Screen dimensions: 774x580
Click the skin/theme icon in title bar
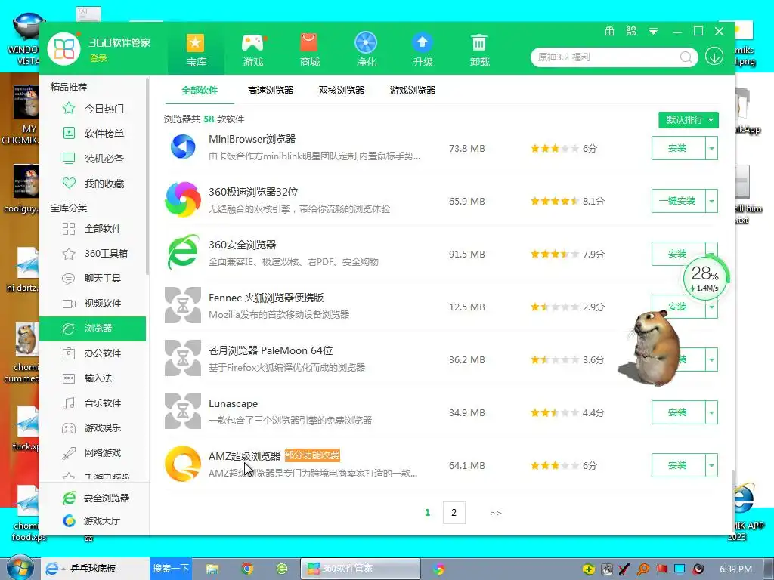click(x=610, y=32)
